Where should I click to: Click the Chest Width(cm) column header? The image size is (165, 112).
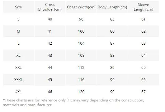pos(81,7)
